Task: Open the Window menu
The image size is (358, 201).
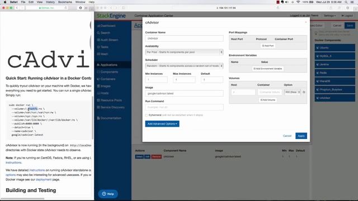Action: pyautogui.click(x=81, y=2)
